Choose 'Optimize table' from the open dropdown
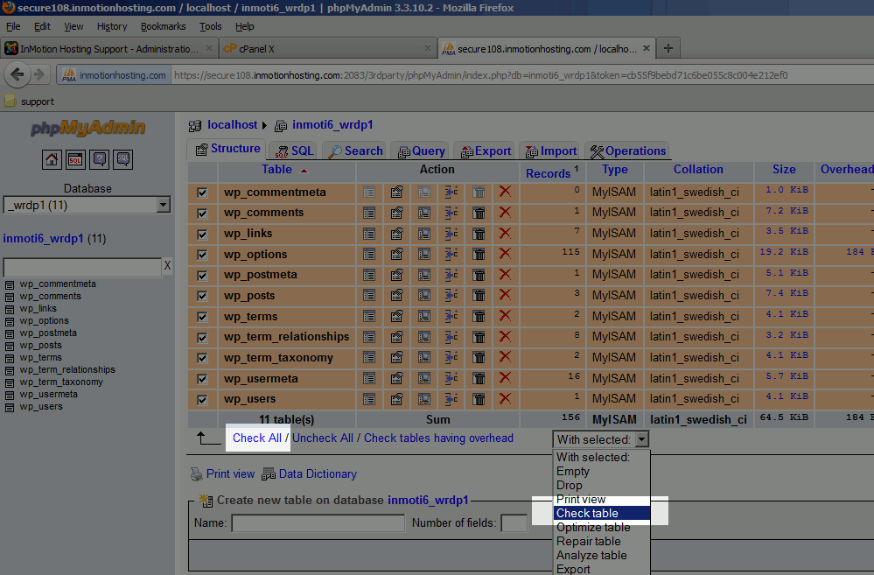874x575 pixels. (593, 527)
